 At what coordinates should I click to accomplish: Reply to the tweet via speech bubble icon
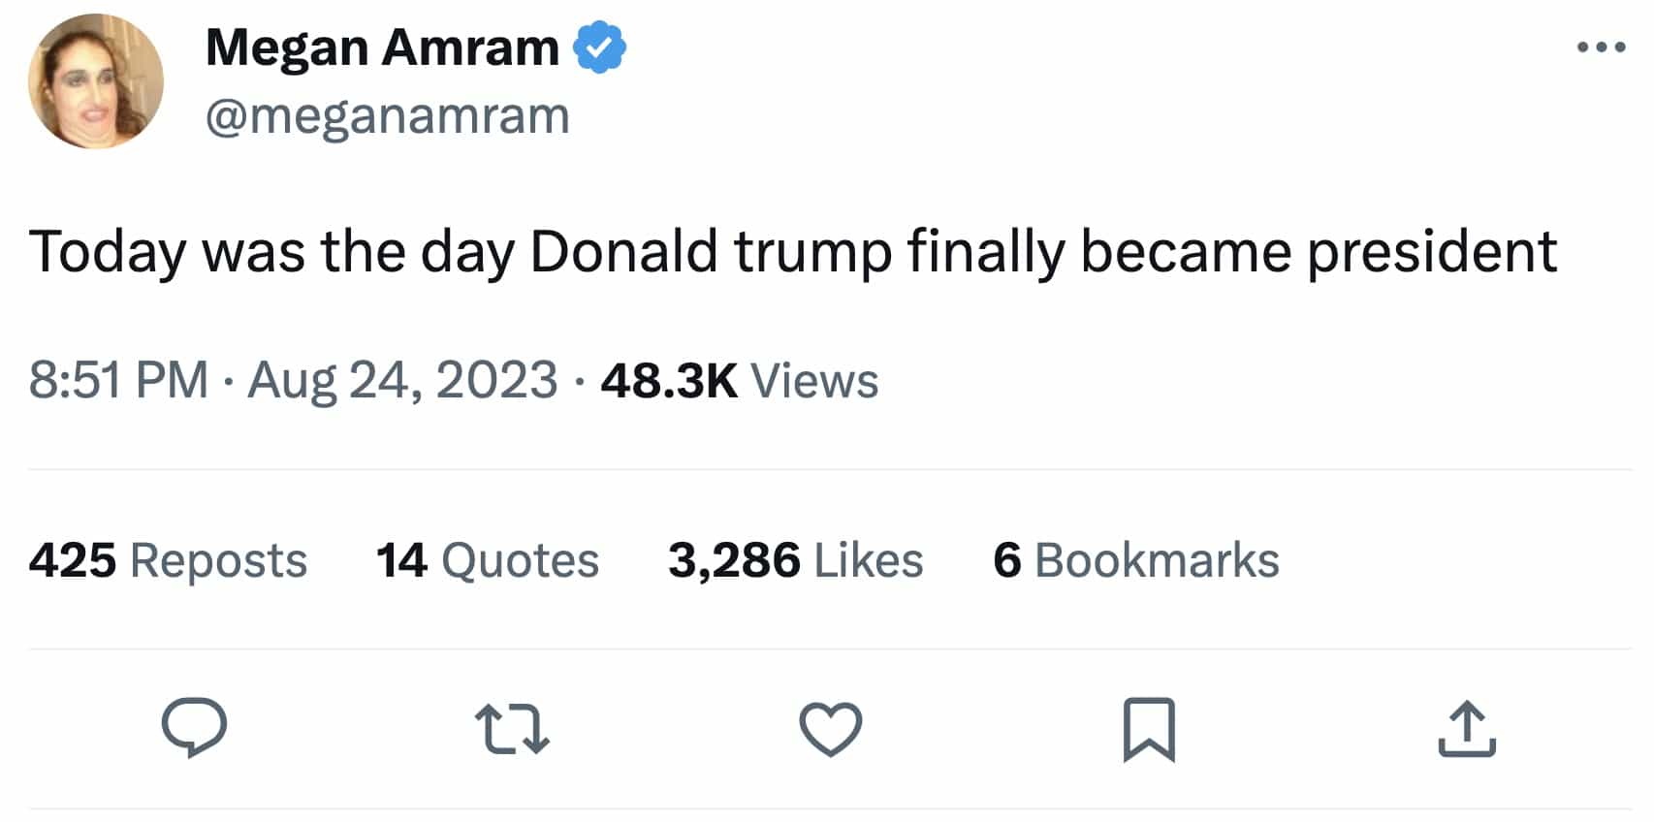click(x=194, y=728)
